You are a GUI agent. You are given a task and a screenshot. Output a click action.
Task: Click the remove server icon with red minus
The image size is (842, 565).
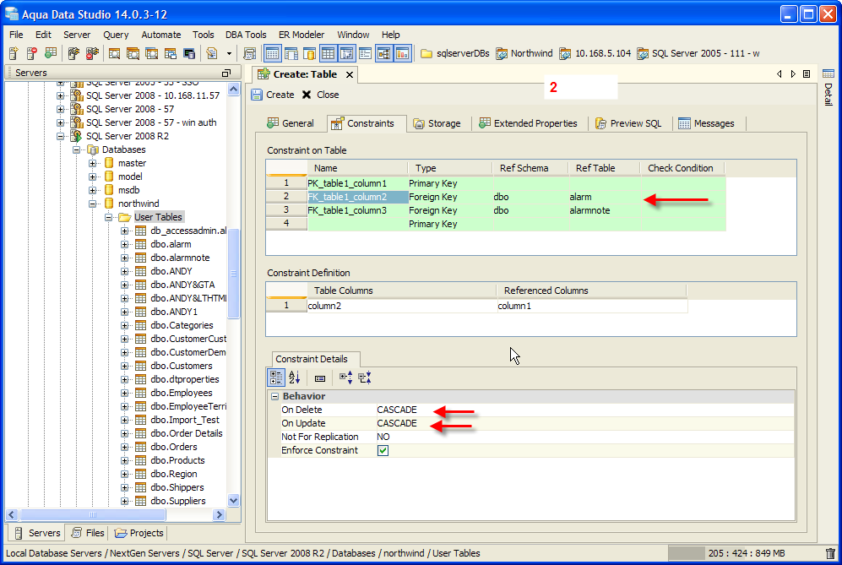32,53
